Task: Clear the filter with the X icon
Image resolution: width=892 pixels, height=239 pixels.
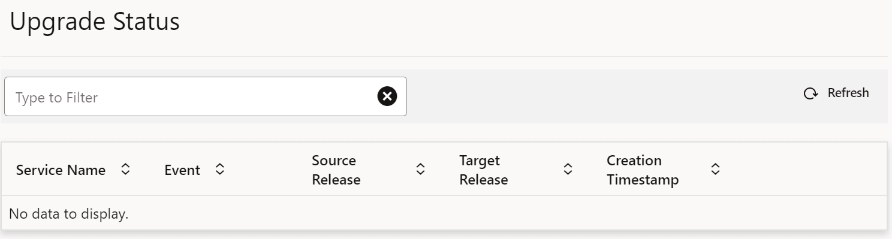Action: tap(387, 96)
